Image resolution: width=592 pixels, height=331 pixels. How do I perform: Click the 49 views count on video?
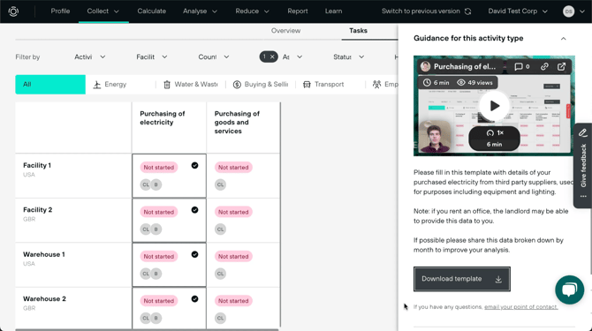pyautogui.click(x=474, y=83)
